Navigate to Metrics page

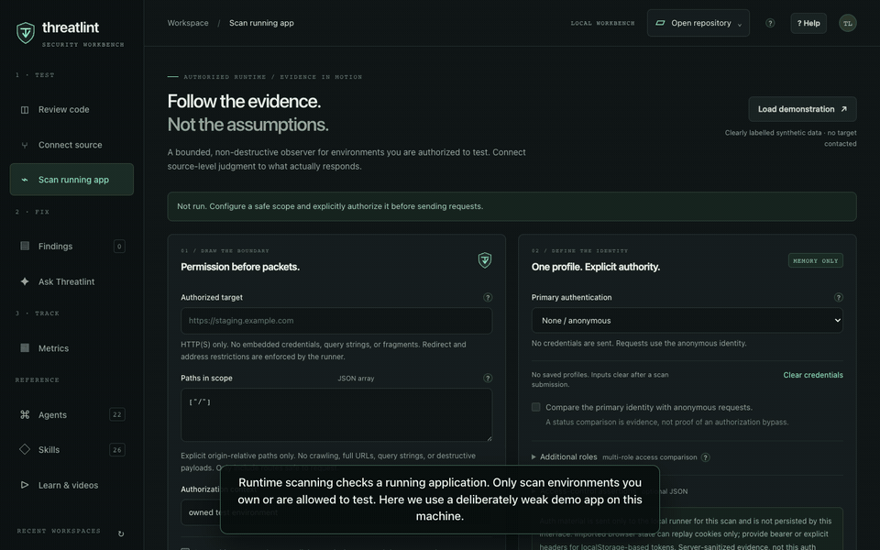tap(71, 348)
